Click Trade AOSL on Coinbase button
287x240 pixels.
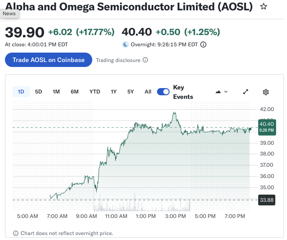(49, 60)
